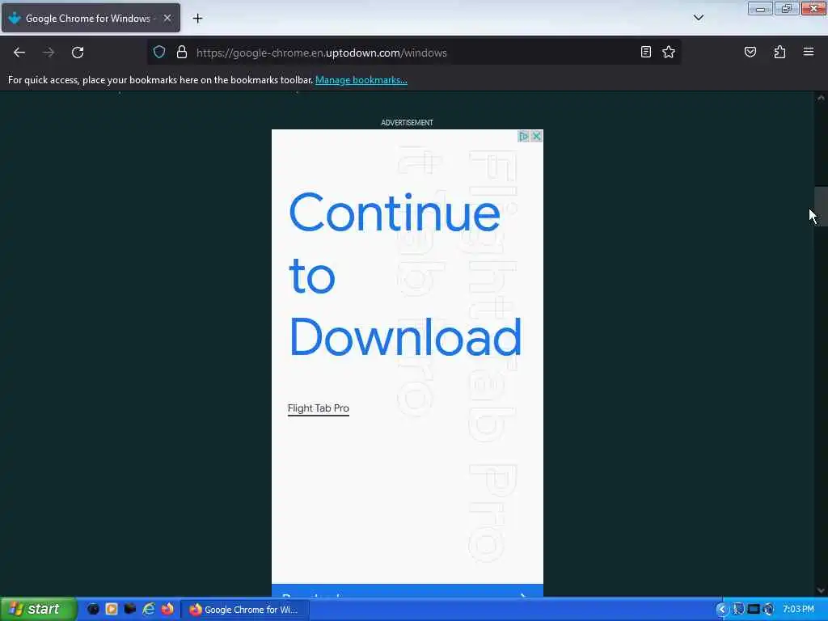This screenshot has height=621, width=828.
Task: Toggle reader view in the address bar
Action: (645, 52)
